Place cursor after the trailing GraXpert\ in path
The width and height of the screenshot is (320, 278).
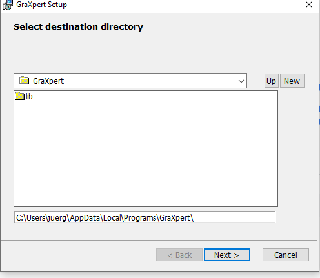194,218
